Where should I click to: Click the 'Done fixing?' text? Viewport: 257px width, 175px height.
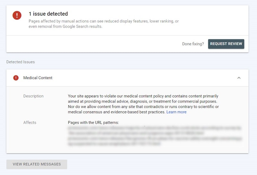pyautogui.click(x=193, y=44)
